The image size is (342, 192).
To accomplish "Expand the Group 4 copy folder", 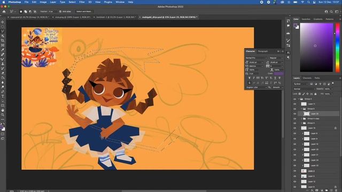I will (301, 118).
